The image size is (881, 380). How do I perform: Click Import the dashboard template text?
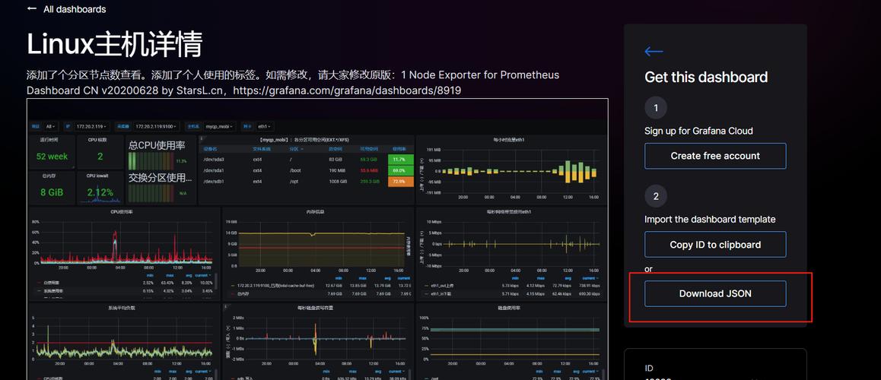710,219
